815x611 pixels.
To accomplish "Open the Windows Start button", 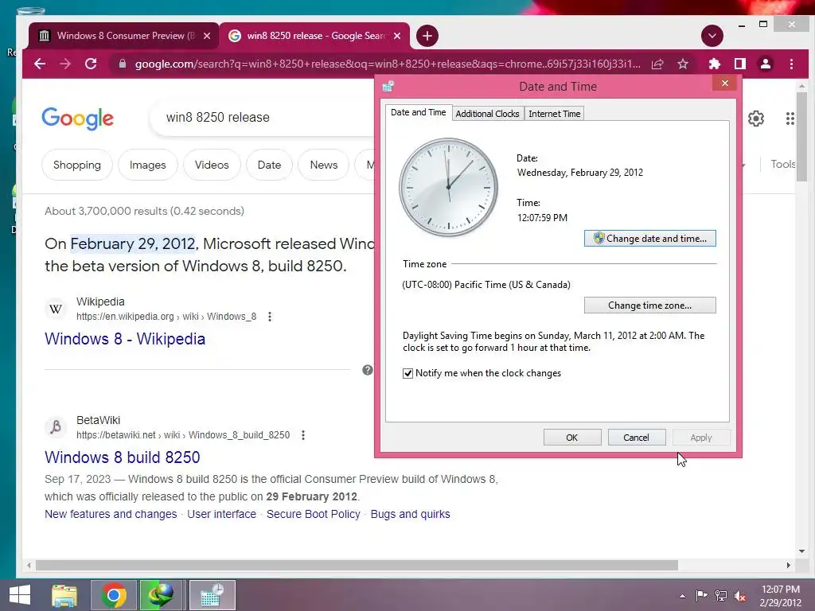I will 20,595.
